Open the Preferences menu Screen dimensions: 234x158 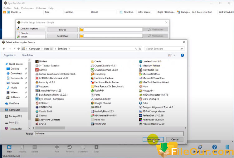27,8
